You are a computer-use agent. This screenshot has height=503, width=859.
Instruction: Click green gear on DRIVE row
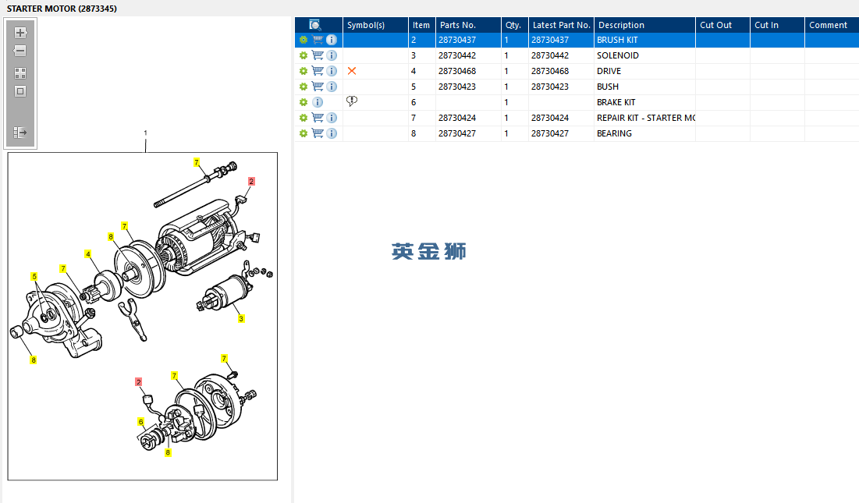[x=303, y=71]
